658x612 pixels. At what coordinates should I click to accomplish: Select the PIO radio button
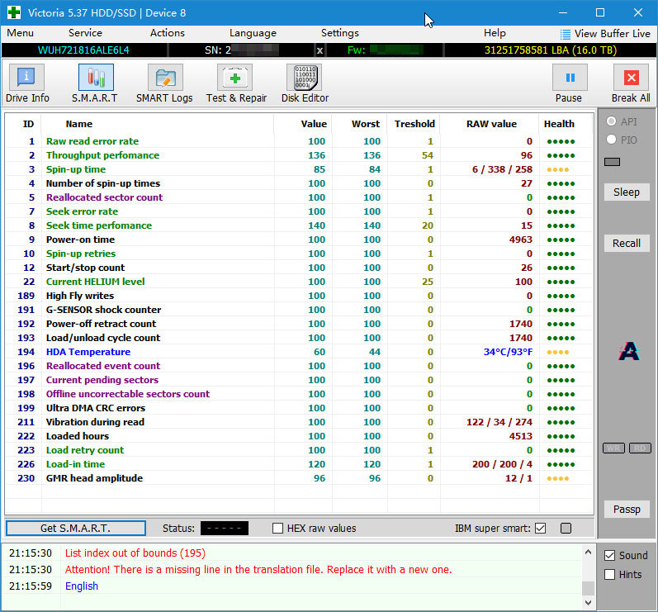[612, 140]
